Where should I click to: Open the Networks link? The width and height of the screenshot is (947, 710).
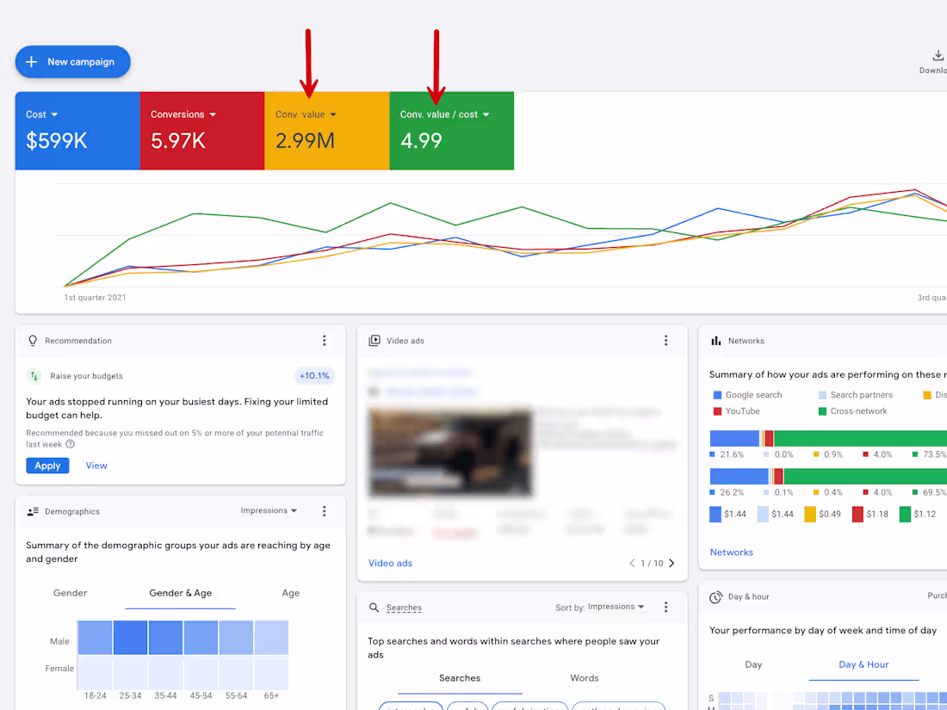(x=731, y=553)
